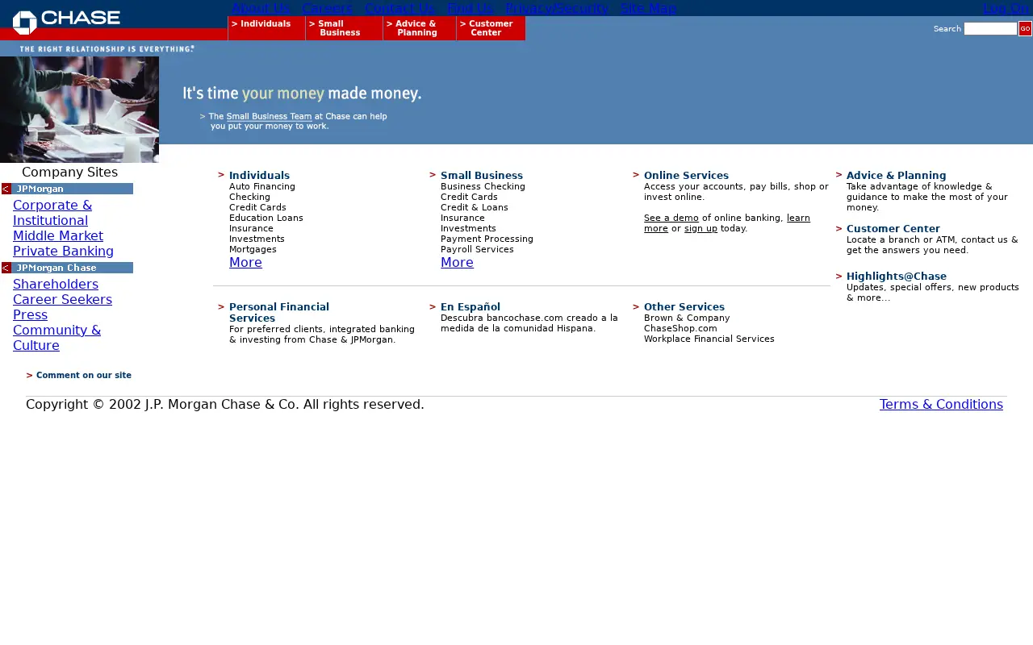
Task: Click the banner photo of hands exchanging money
Action: coord(79,110)
